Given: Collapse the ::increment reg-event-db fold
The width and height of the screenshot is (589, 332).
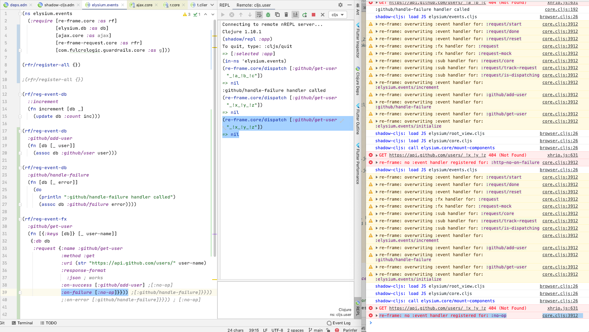Looking at the screenshot, I should tap(20, 94).
